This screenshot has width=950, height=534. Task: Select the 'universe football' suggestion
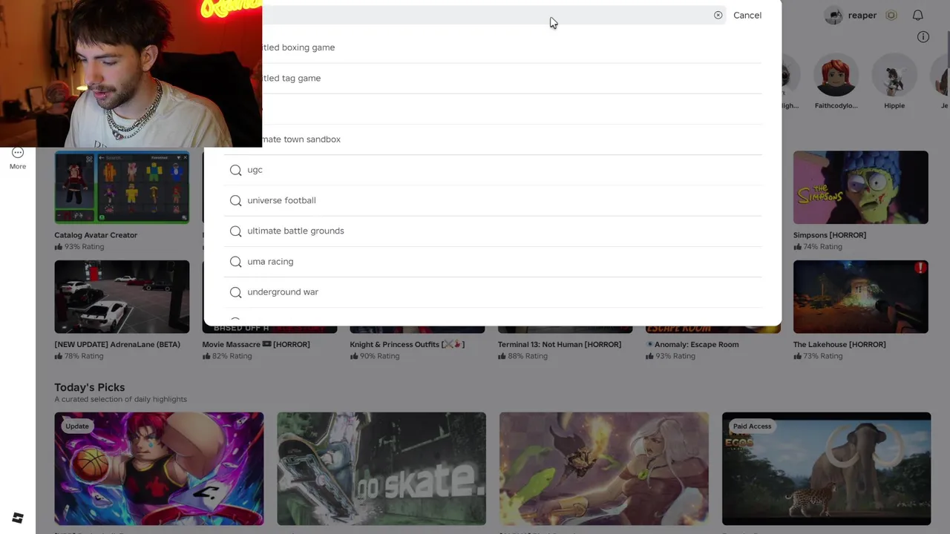pyautogui.click(x=493, y=200)
